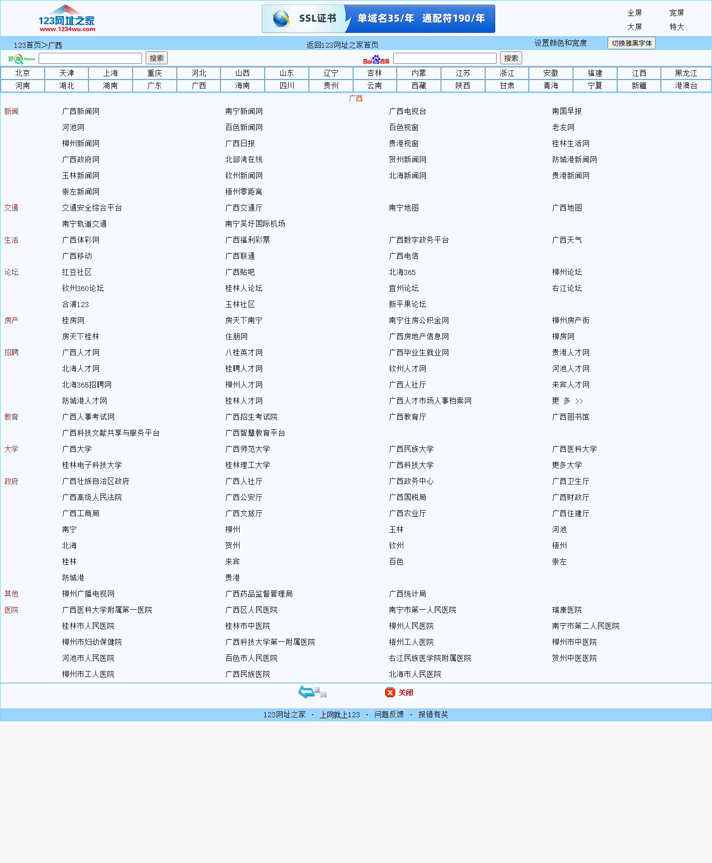
Task: Focus the Haosou search input field
Action: click(x=90, y=58)
